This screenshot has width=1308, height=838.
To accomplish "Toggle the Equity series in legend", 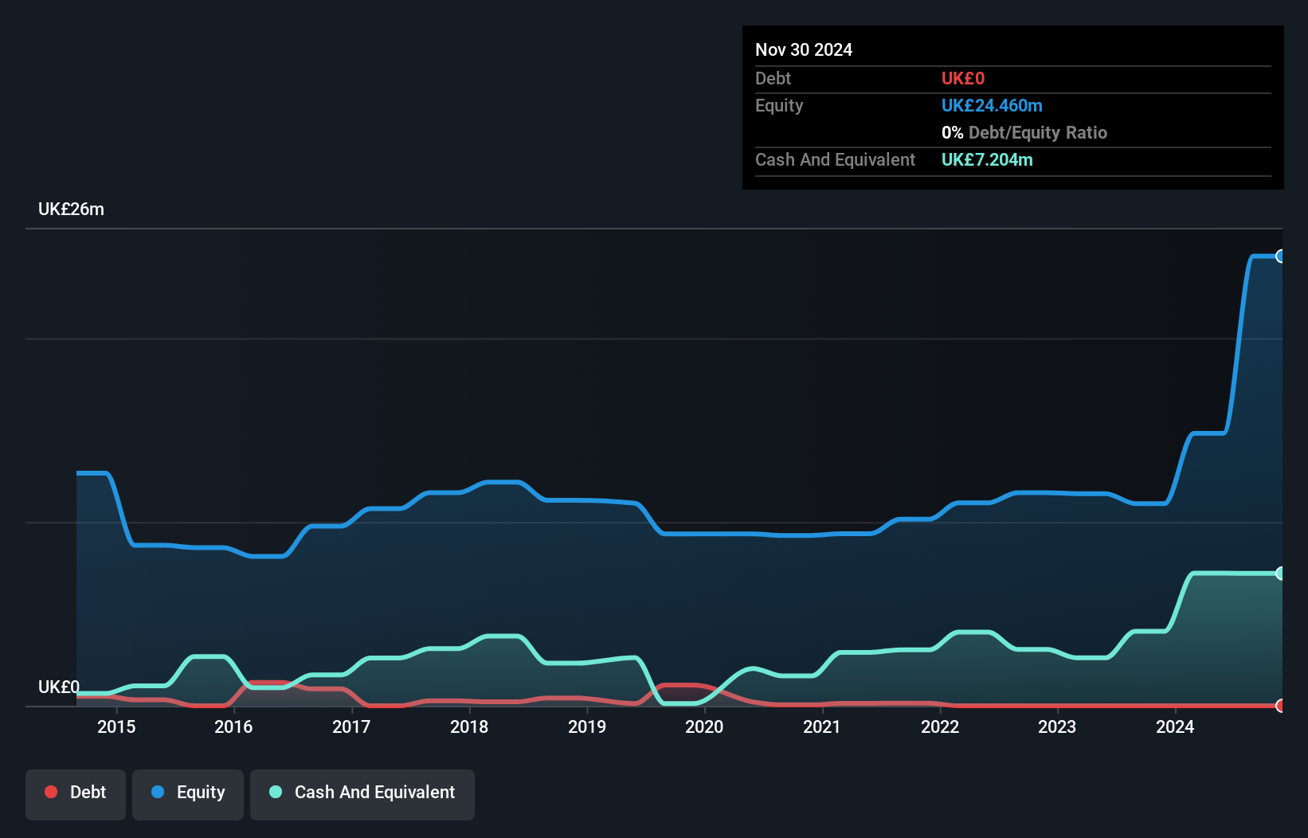I will (x=188, y=794).
